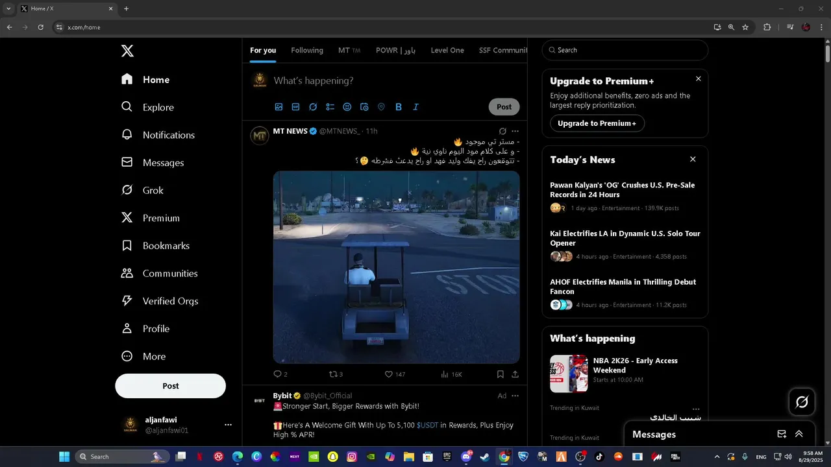The height and width of the screenshot is (467, 831).
Task: Add media image icon in composer
Action: click(279, 107)
